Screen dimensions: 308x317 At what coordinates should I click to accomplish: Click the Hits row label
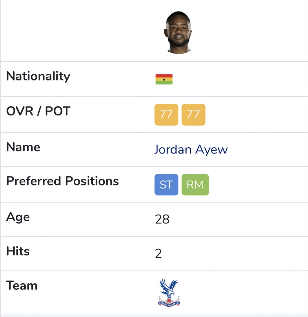pos(18,251)
